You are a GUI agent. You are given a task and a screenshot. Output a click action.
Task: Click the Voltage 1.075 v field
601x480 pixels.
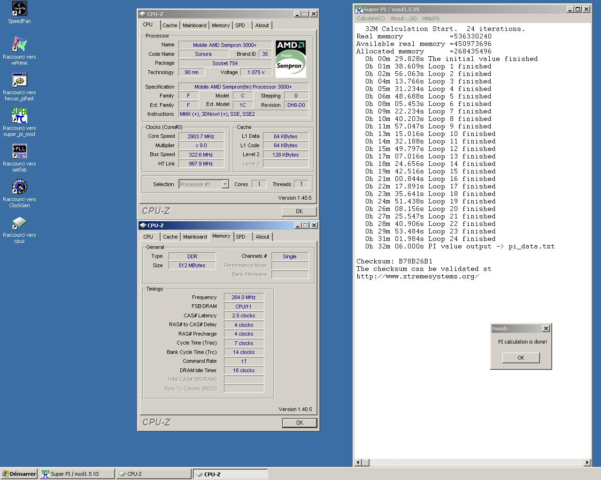(256, 72)
